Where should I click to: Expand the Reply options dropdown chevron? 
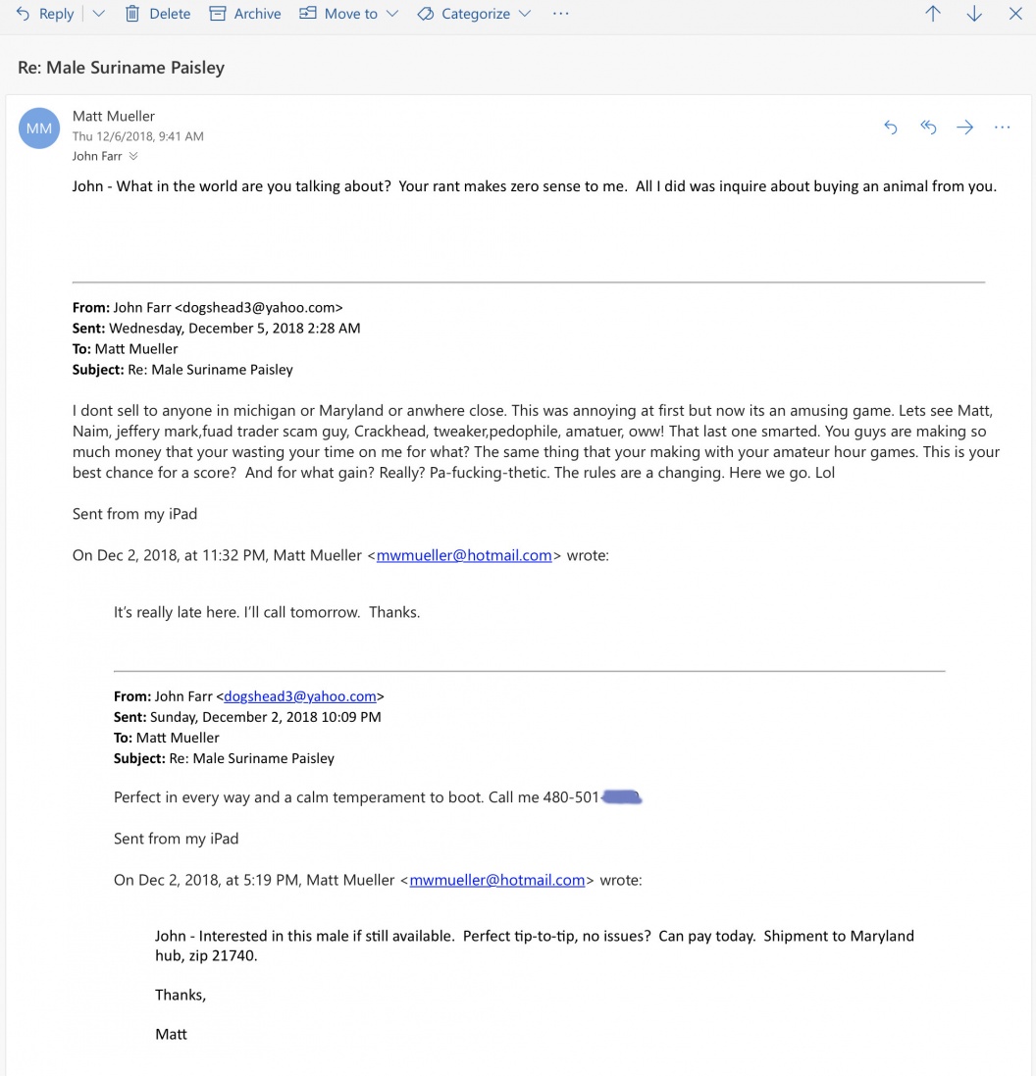[x=99, y=14]
